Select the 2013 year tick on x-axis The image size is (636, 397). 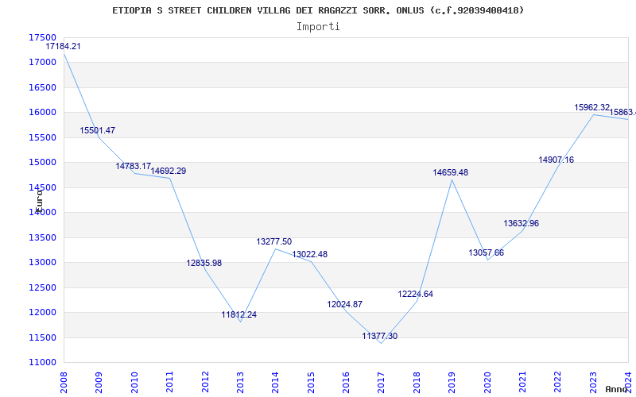point(240,380)
